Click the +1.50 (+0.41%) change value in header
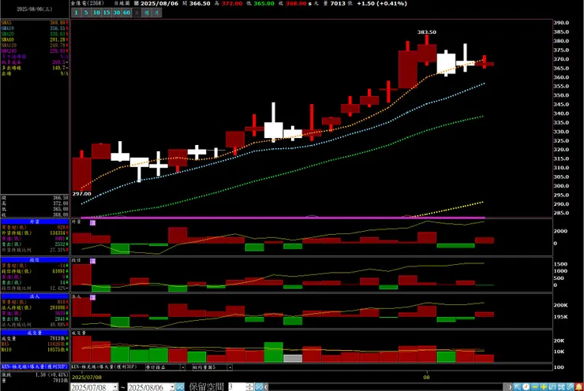Screen dimensions: 584x391 [x=382, y=3]
